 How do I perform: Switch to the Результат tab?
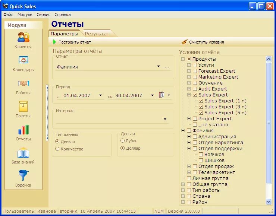point(97,34)
